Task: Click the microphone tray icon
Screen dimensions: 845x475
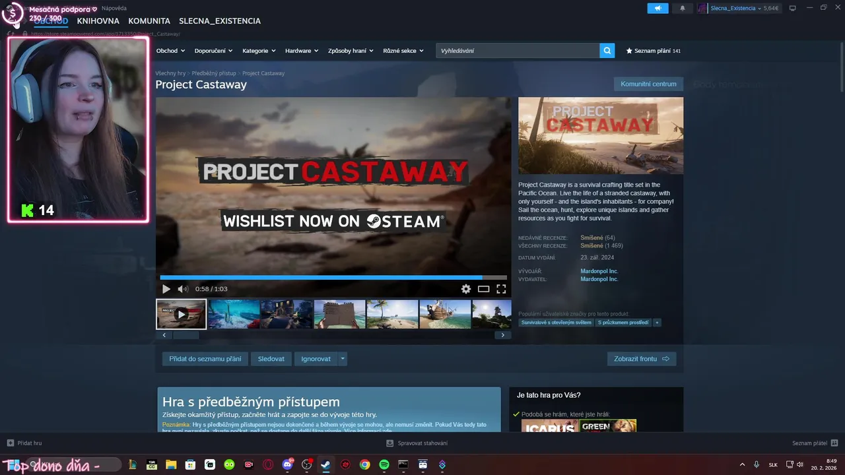Action: click(757, 464)
